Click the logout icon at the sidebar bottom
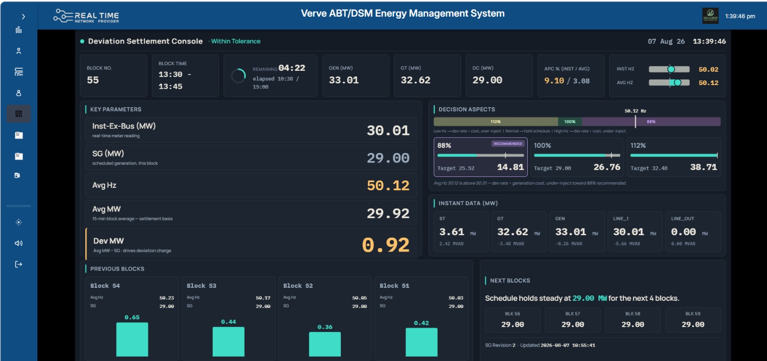 click(x=19, y=264)
